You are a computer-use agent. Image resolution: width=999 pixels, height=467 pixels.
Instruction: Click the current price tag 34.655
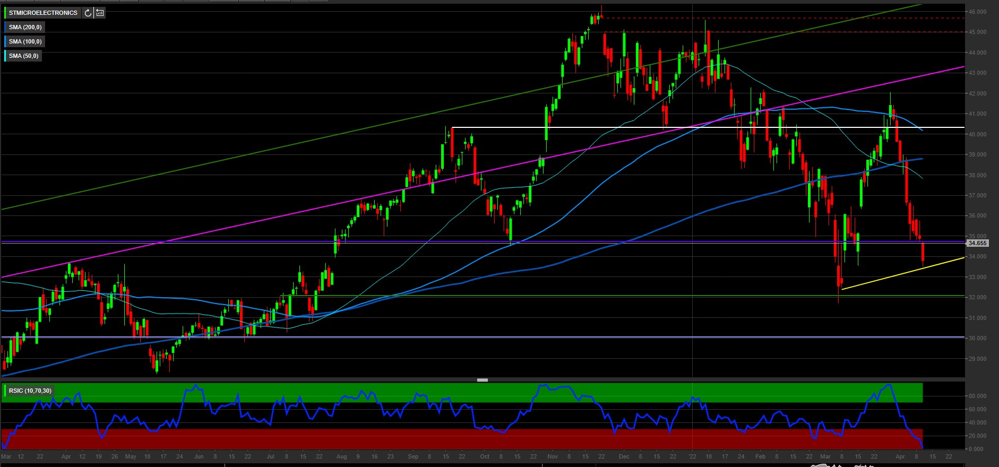pos(977,243)
